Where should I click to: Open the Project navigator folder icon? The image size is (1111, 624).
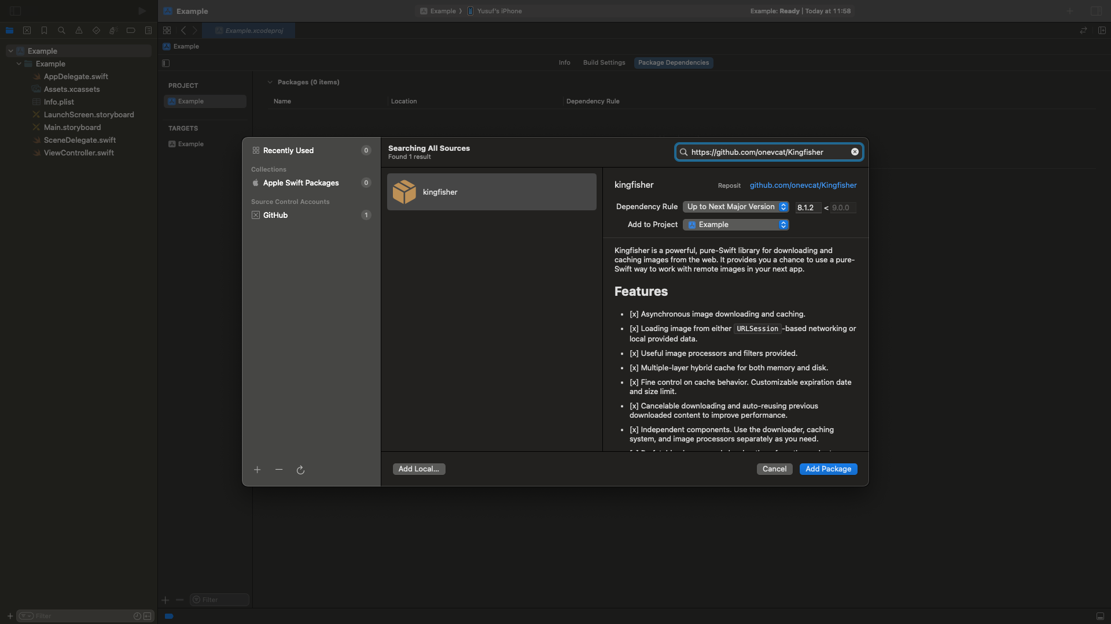[9, 31]
